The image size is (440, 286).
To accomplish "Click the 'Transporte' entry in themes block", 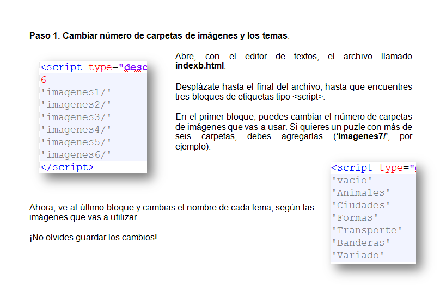I will (367, 230).
